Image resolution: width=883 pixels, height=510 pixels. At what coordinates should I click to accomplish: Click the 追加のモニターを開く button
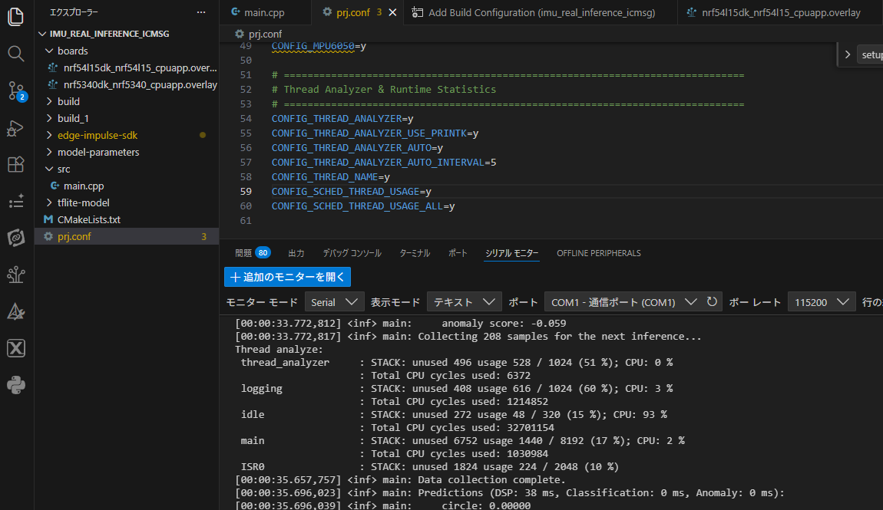(287, 277)
